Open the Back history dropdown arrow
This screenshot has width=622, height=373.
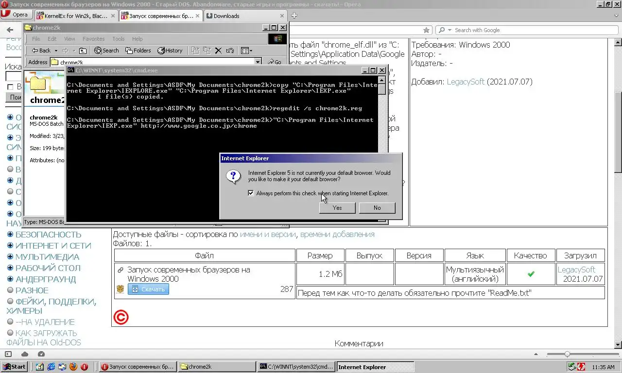[56, 51]
